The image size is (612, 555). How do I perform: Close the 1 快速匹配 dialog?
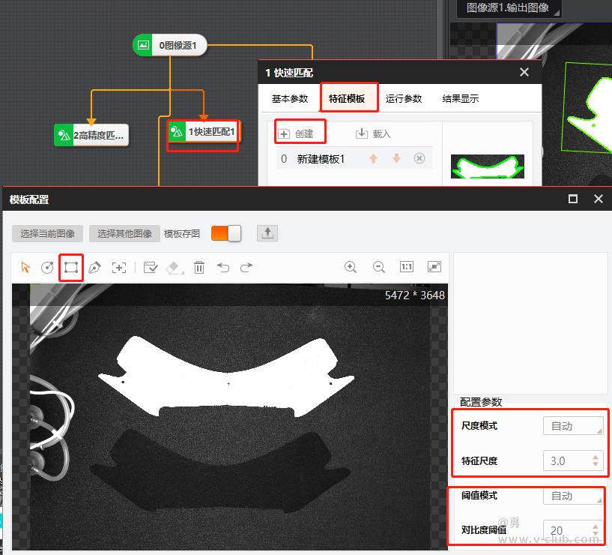[524, 72]
